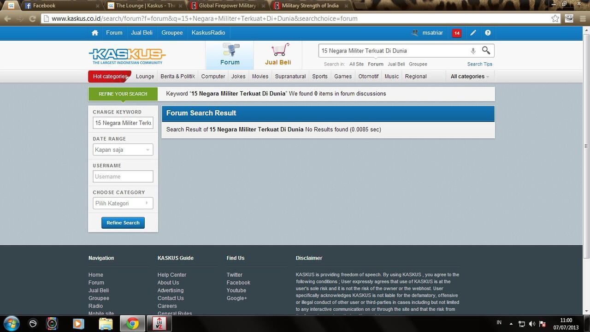Click the user avatar next to msatriar

click(415, 33)
